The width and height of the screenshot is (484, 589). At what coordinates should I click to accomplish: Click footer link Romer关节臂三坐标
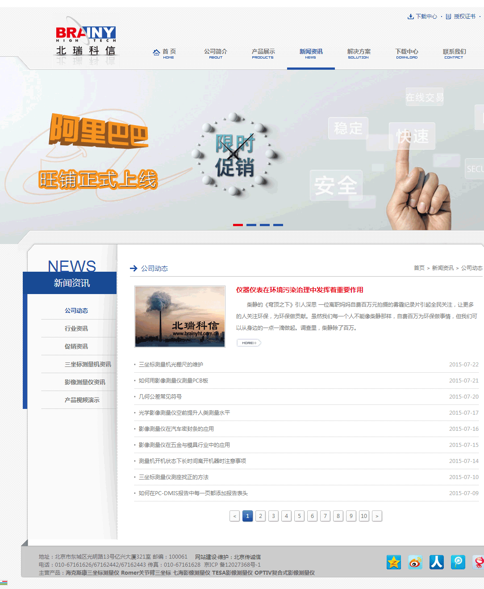(x=146, y=573)
